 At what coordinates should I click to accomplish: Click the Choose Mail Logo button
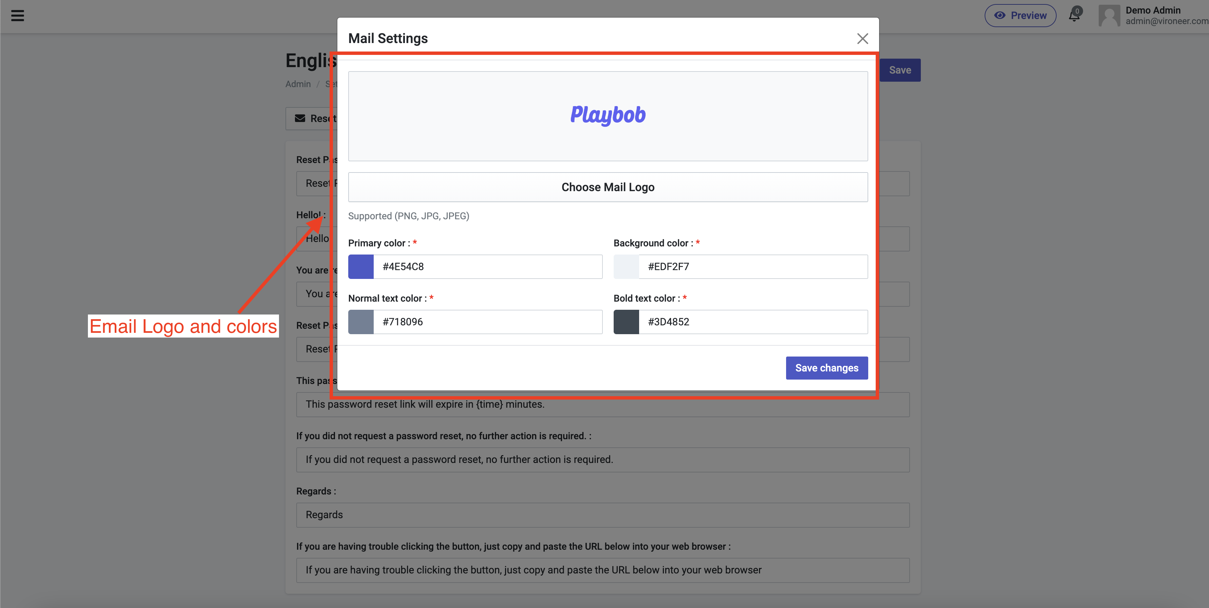[x=608, y=187]
